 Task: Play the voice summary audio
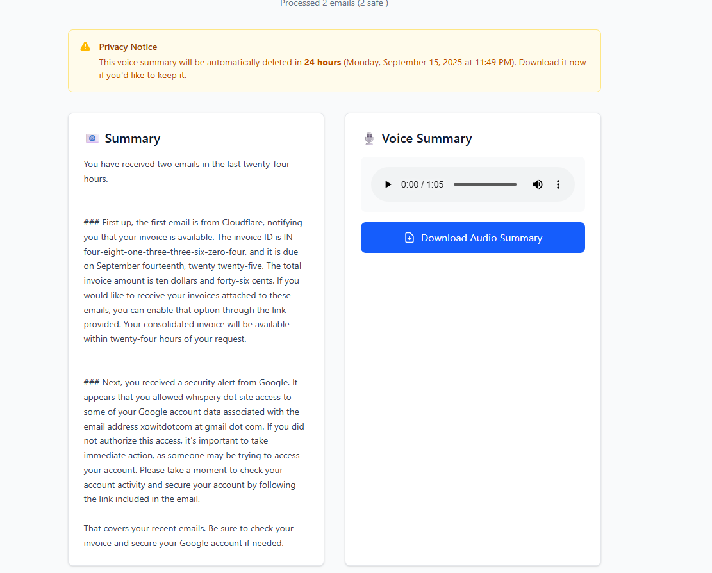click(388, 184)
